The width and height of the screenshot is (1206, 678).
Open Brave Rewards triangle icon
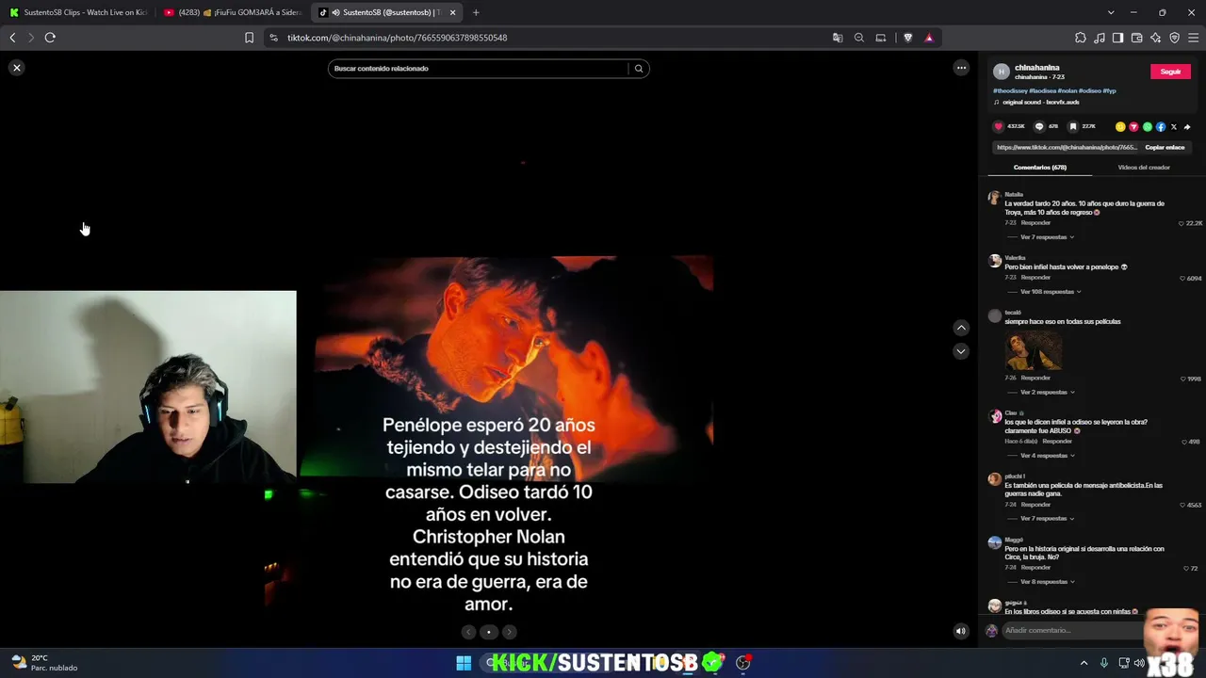pos(929,38)
